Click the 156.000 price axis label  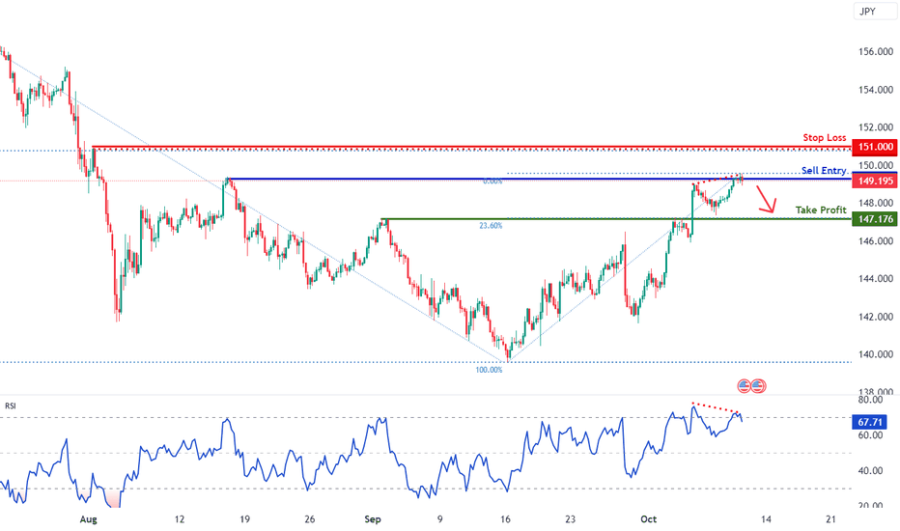(x=875, y=52)
